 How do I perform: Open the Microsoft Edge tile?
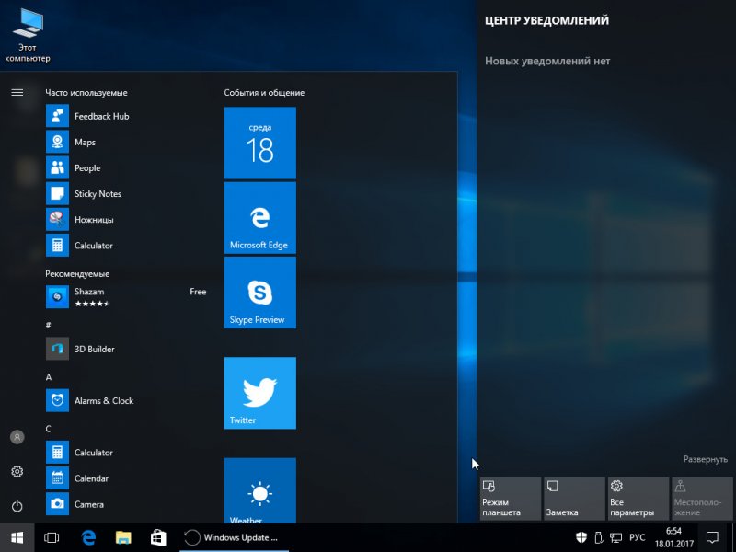[260, 218]
